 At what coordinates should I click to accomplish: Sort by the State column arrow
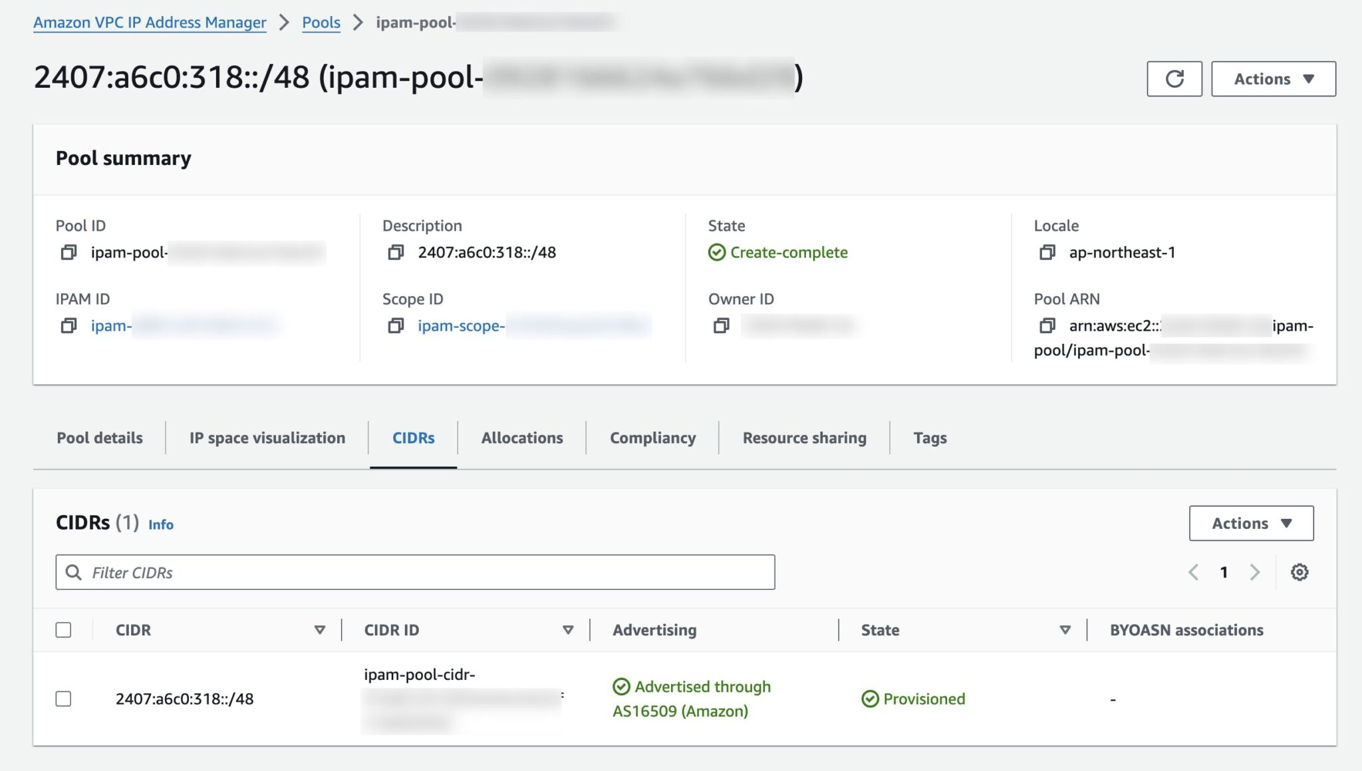point(1065,630)
